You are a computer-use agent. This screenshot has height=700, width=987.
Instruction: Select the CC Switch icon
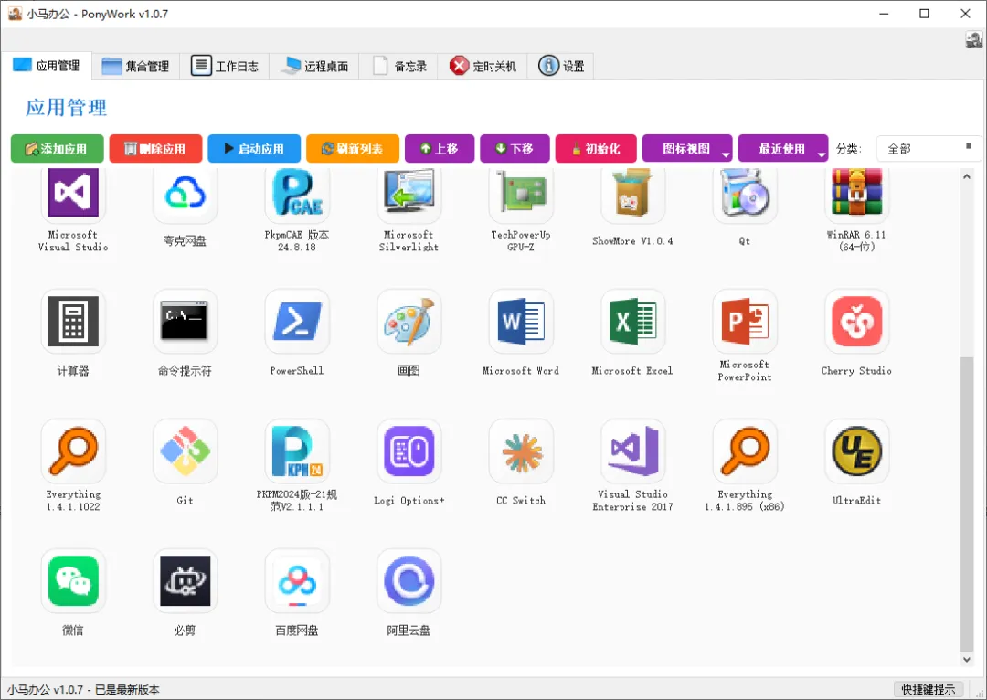tap(521, 451)
